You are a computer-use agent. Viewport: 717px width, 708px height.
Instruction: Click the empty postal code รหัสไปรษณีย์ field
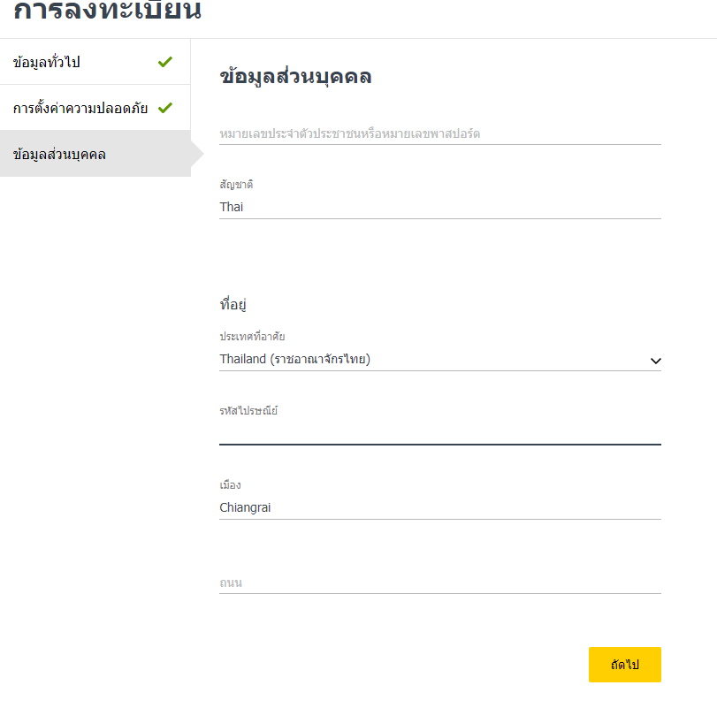coord(440,433)
